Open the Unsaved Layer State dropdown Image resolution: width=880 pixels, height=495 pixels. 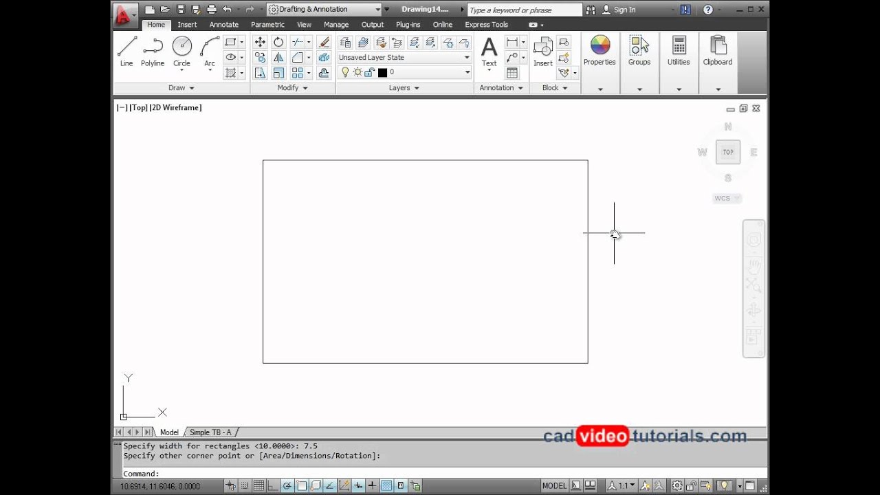(x=404, y=58)
